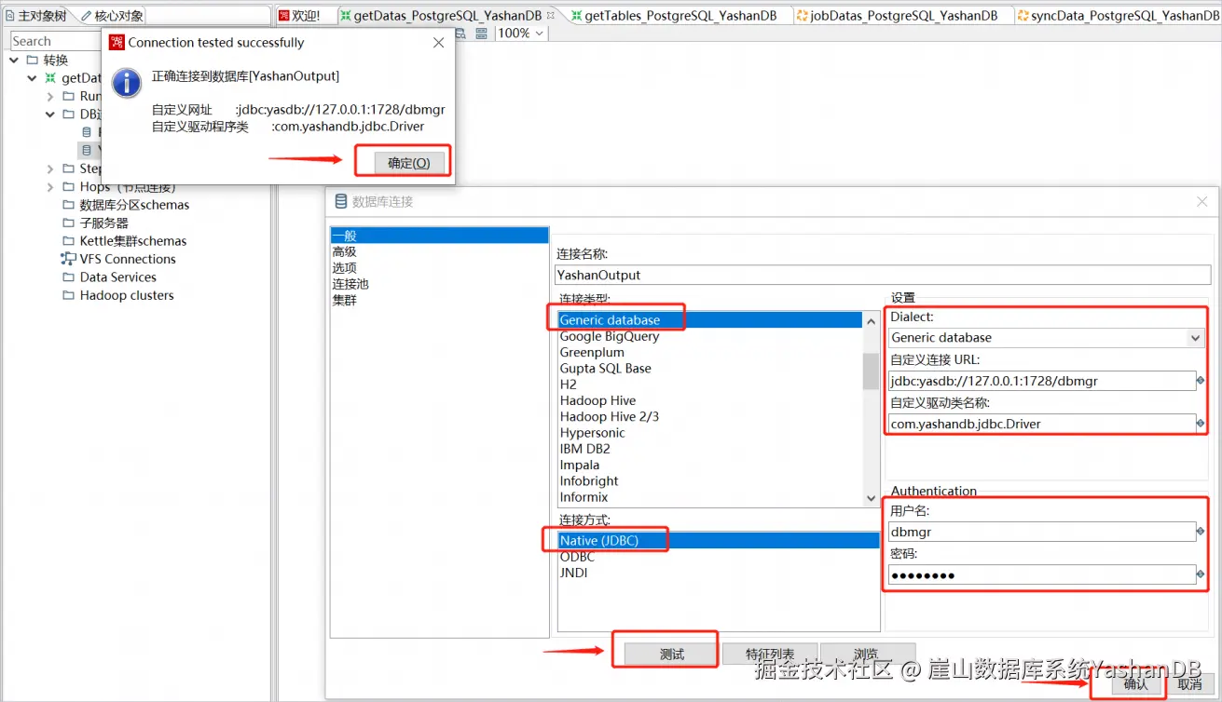Click the explore-database magnifier toolbar icon
This screenshot has height=702, width=1222.
pos(460,34)
